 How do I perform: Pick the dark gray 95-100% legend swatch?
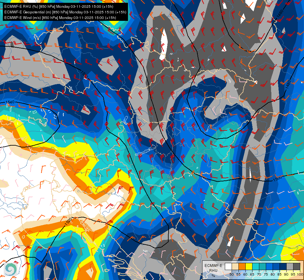coord(297,267)
